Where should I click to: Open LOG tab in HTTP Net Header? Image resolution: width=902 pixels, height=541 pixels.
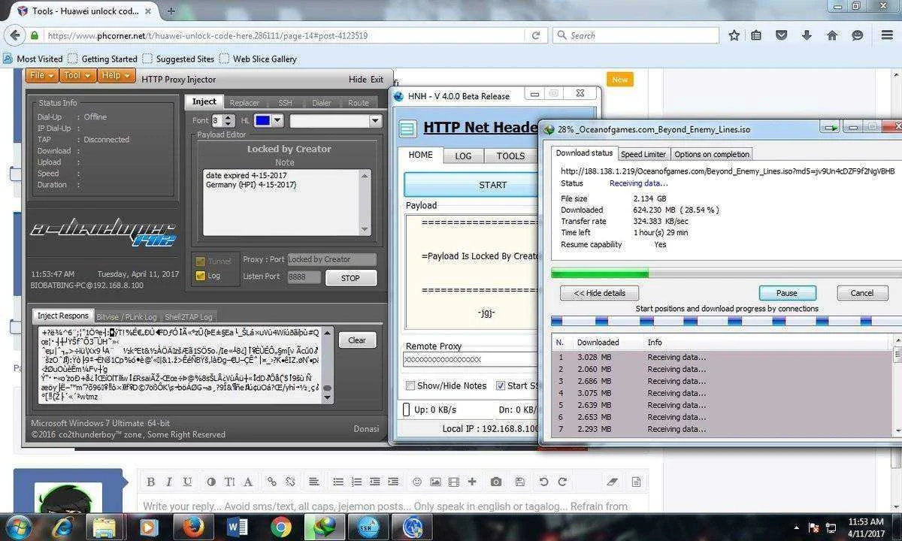click(463, 156)
